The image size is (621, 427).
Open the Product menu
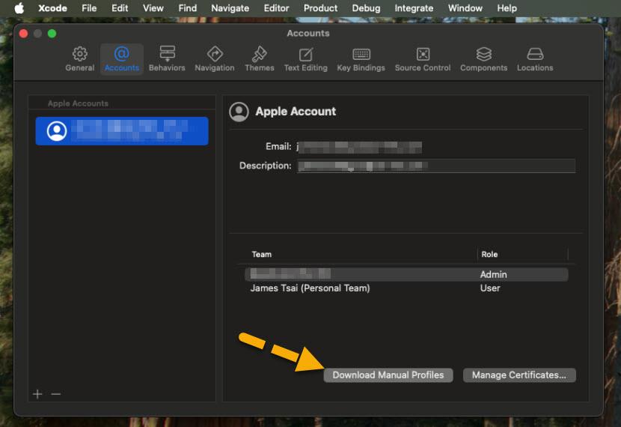click(x=320, y=8)
